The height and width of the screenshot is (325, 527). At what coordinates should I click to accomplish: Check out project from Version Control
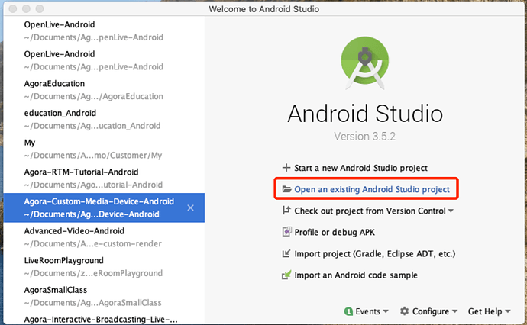370,211
